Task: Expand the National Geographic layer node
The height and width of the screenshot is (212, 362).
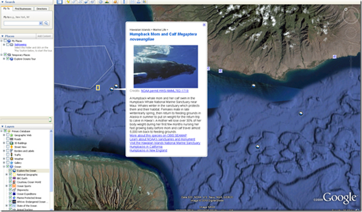Action: click(7, 174)
